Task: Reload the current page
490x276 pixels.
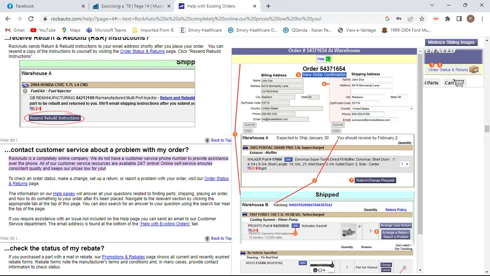Action: tap(31, 19)
